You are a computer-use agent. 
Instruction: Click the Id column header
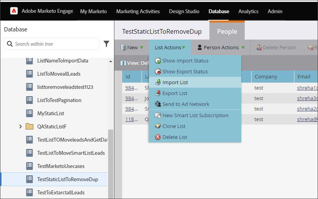click(131, 77)
